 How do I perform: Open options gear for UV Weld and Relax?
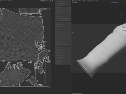(x=70, y=12)
